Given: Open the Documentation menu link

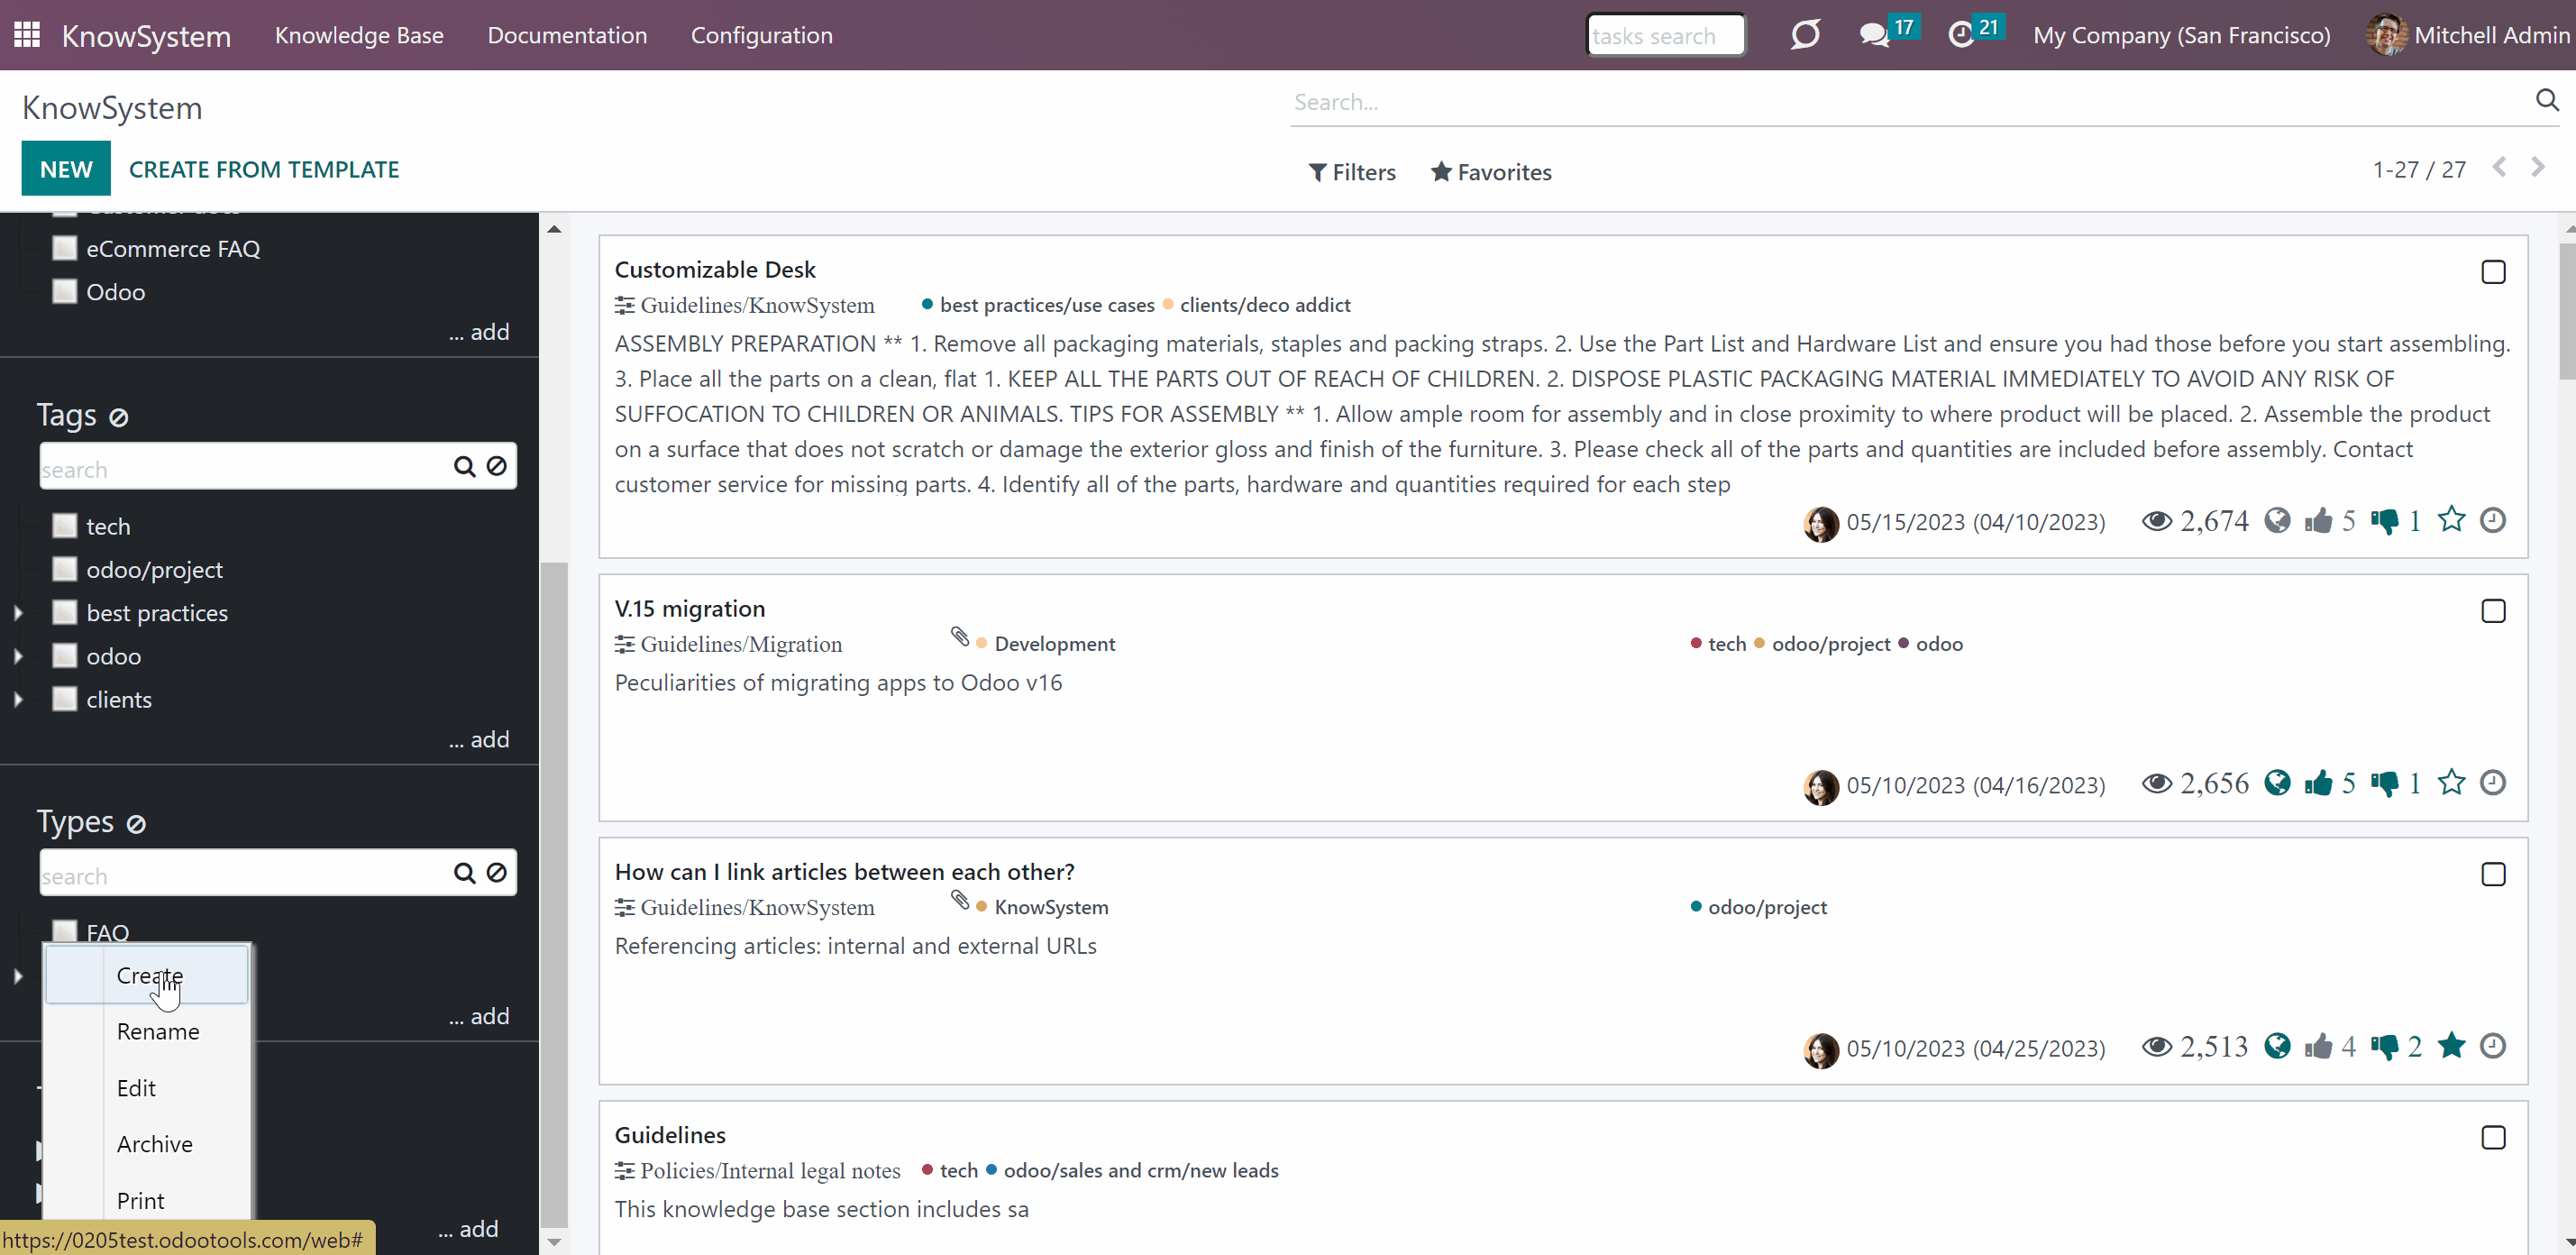Looking at the screenshot, I should [x=567, y=35].
